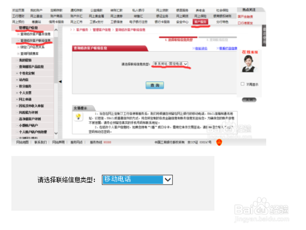Select 客户服务 in top navigation

[x=200, y=22]
